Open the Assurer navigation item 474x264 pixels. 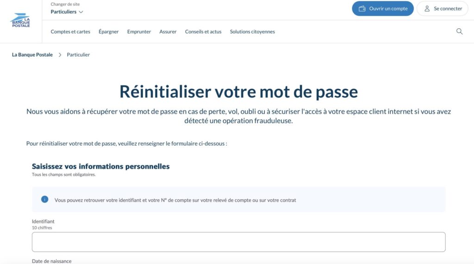(168, 32)
